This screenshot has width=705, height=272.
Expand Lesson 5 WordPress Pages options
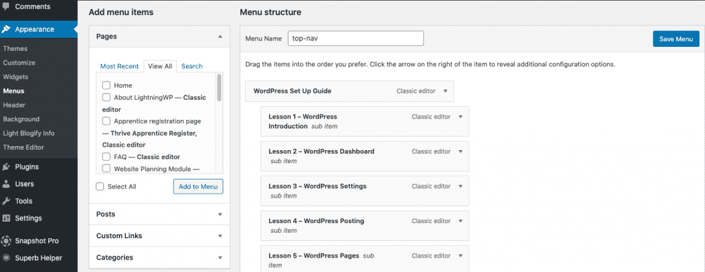point(460,255)
